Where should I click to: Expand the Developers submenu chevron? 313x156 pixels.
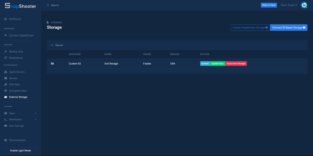click(x=36, y=120)
